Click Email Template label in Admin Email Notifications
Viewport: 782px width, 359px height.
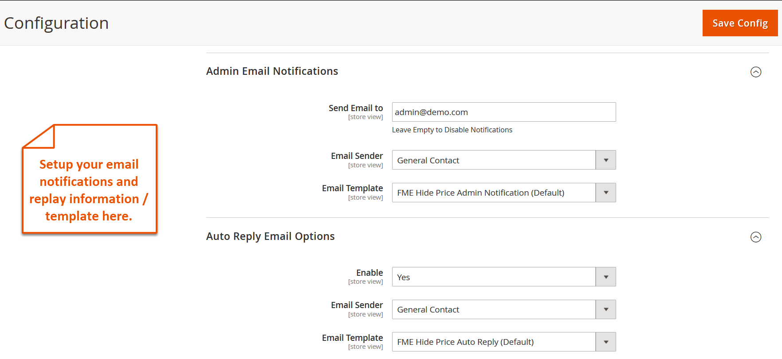352,188
